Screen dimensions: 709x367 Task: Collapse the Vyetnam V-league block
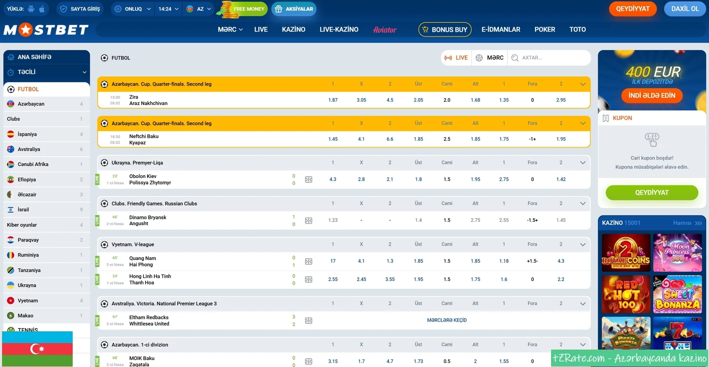tap(583, 245)
